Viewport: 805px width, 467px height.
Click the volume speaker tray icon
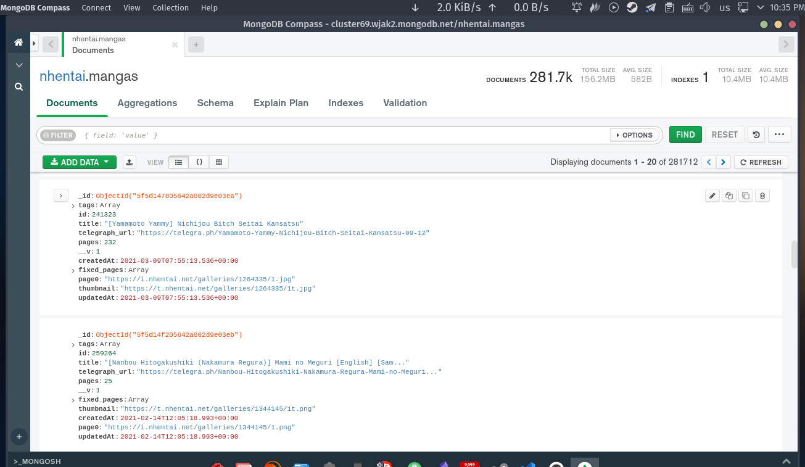[x=706, y=7]
